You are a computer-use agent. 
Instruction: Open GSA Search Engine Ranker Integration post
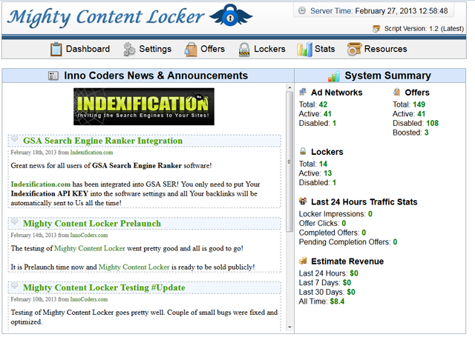click(102, 141)
